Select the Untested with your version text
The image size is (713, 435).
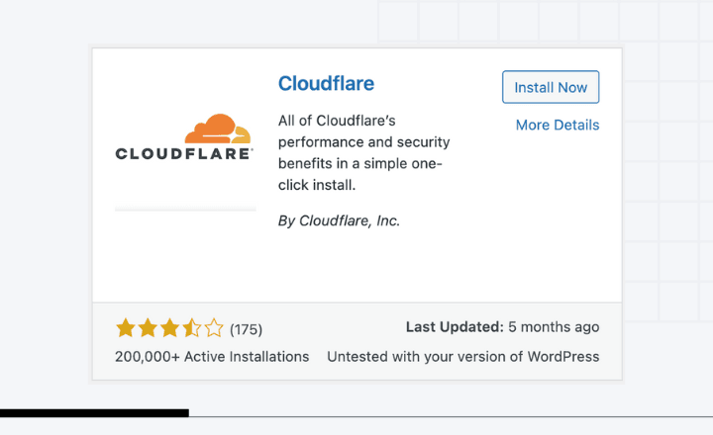click(462, 357)
